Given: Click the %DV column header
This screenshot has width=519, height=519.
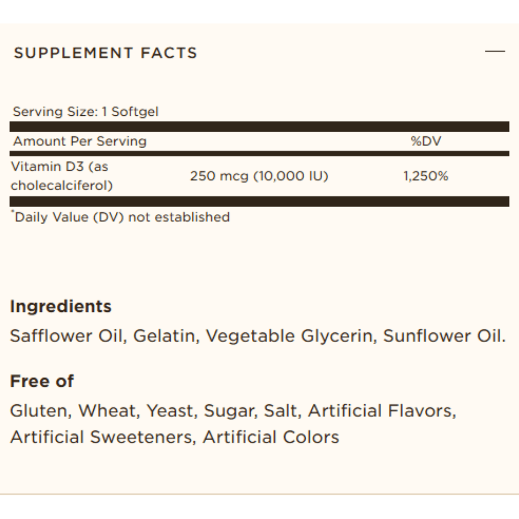Looking at the screenshot, I should click(x=426, y=141).
